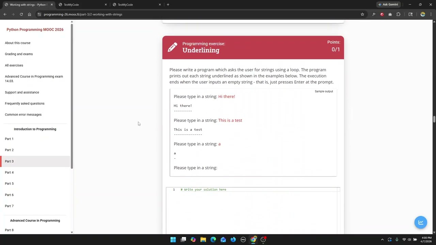Click the 'Introduction to Programming' heading
The width and height of the screenshot is (436, 245).
click(x=35, y=129)
